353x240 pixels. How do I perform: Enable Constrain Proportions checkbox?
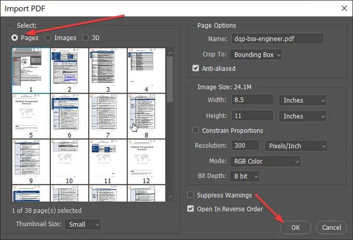pyautogui.click(x=195, y=130)
